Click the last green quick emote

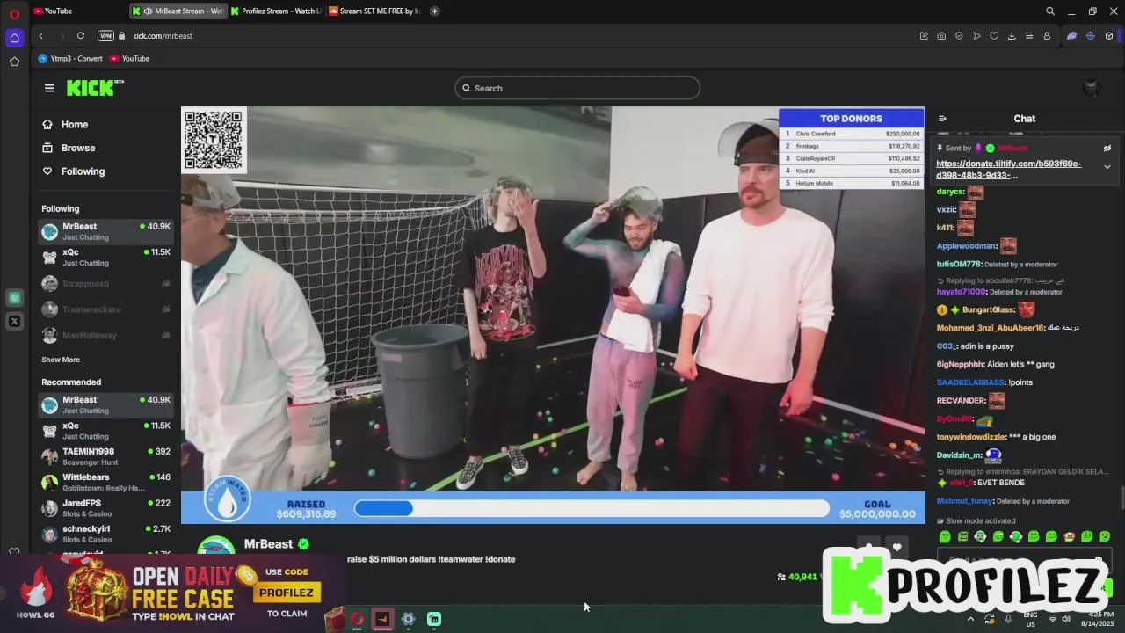pos(1105,536)
